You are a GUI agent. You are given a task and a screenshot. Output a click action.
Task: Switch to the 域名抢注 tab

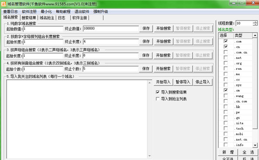pyautogui.click(x=47, y=18)
